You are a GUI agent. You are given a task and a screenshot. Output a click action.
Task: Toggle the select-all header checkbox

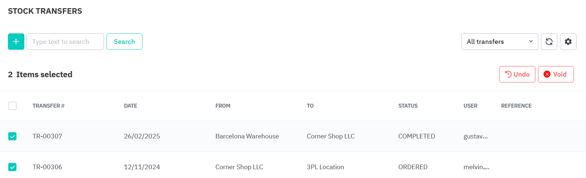12,106
